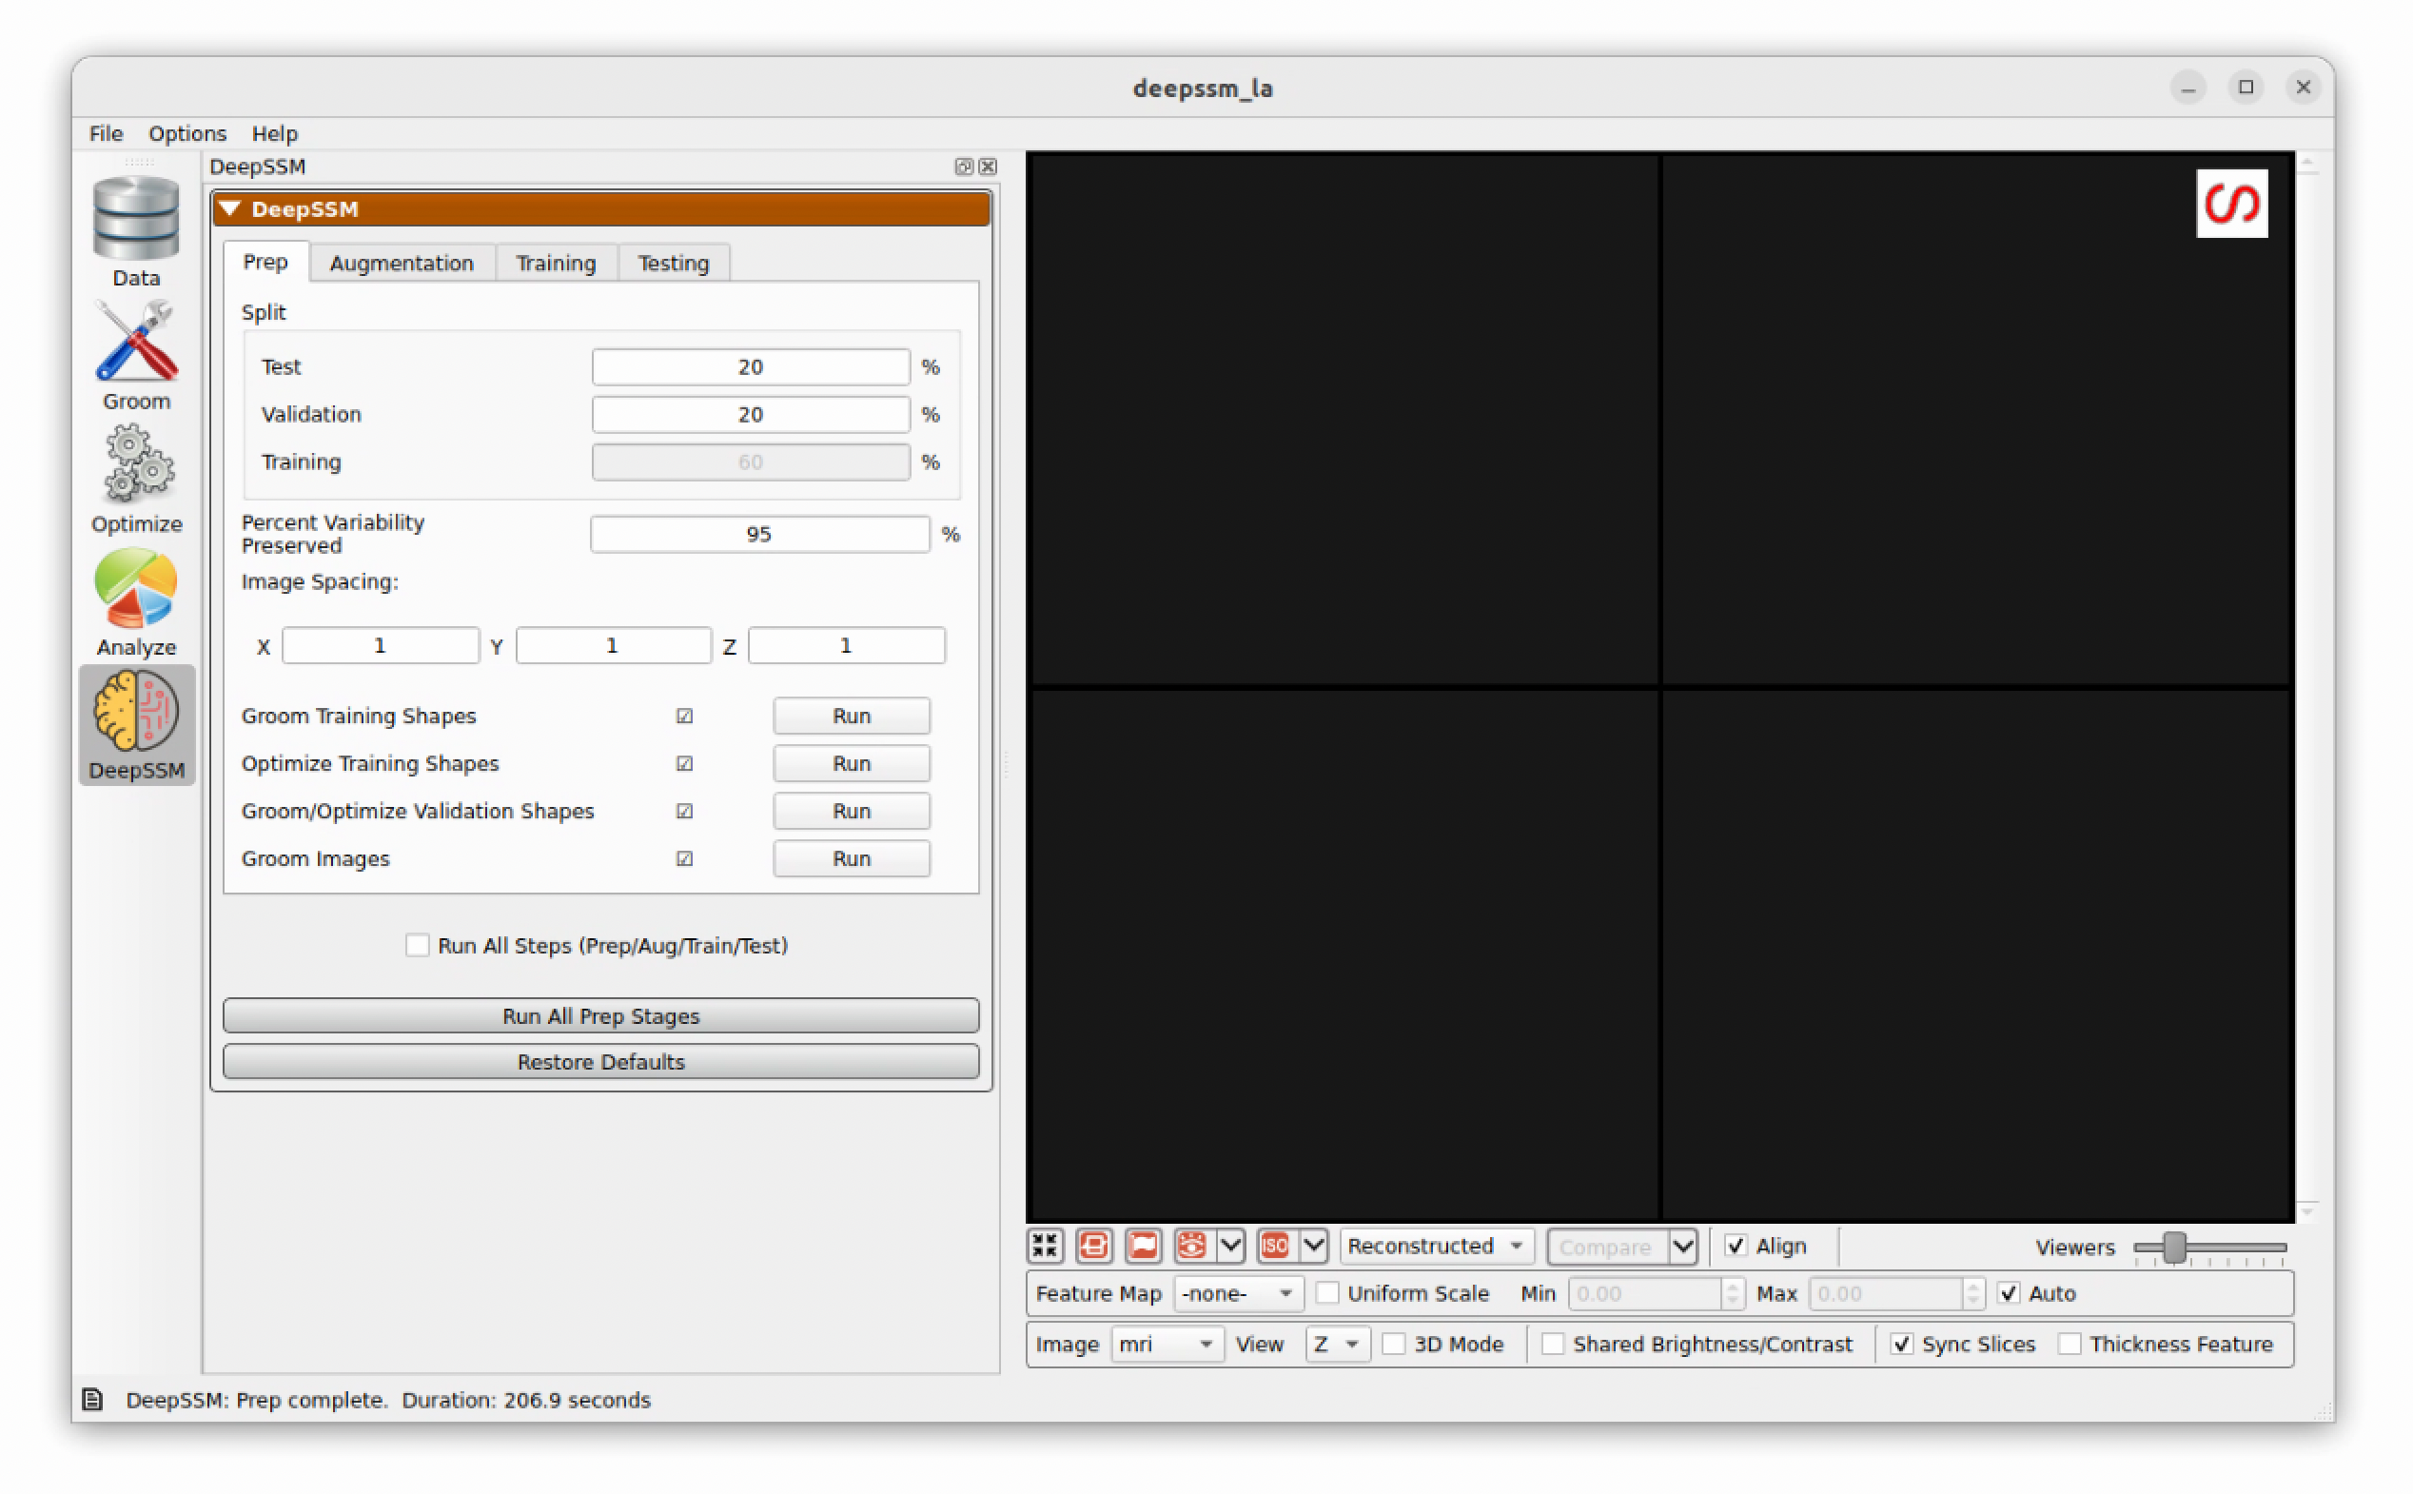Click the Test split percentage field
Viewport: 2413px width, 1494px height.
tap(751, 366)
